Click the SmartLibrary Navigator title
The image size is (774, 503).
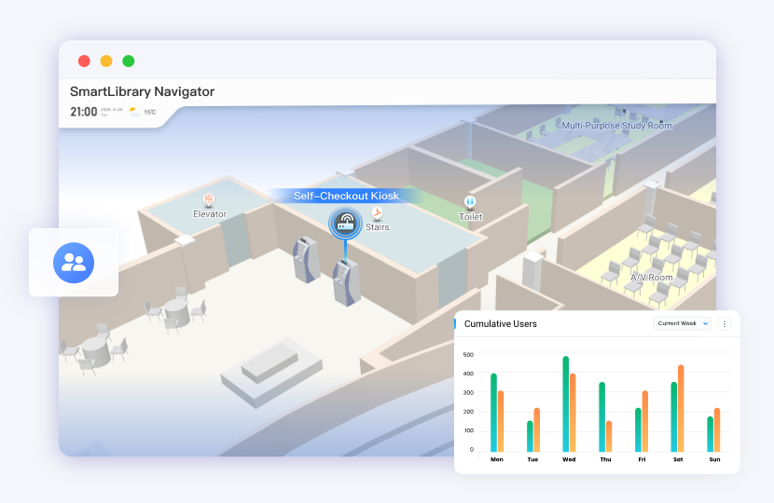pyautogui.click(x=142, y=91)
